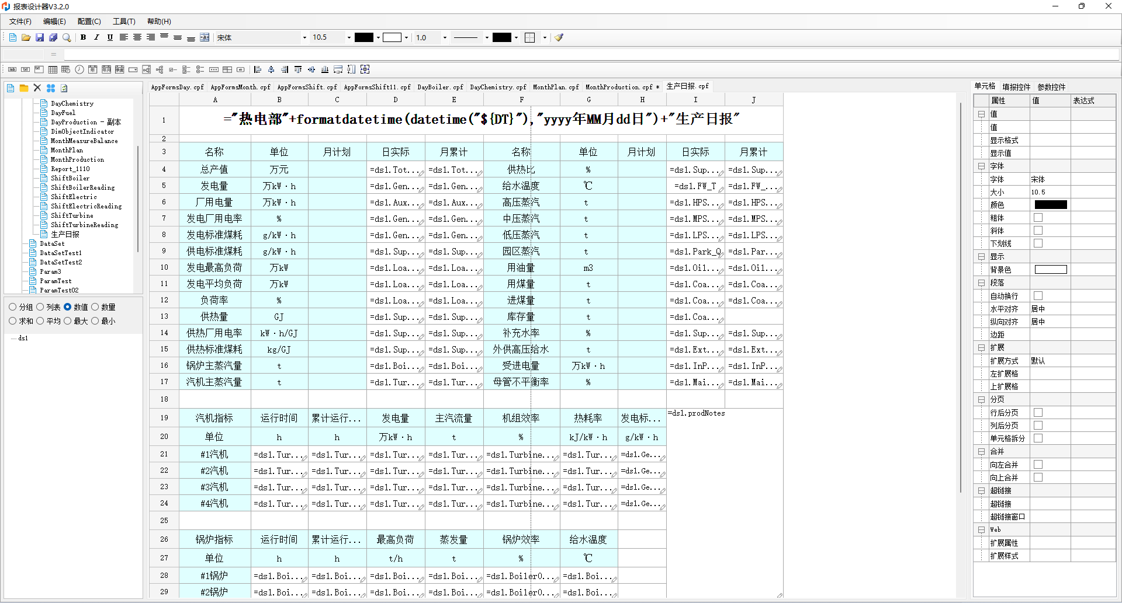The width and height of the screenshot is (1122, 603).
Task: Select the 求和 radio option
Action: click(x=13, y=321)
